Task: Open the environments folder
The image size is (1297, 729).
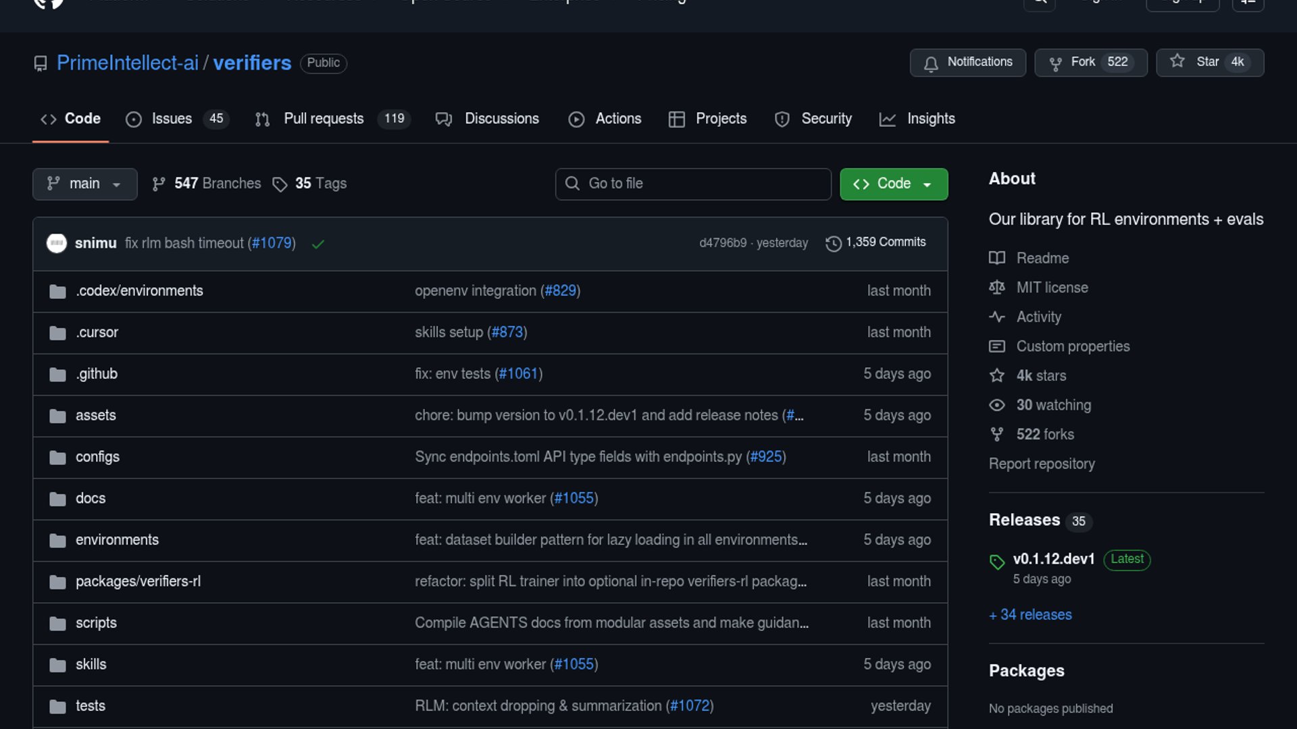Action: click(117, 540)
